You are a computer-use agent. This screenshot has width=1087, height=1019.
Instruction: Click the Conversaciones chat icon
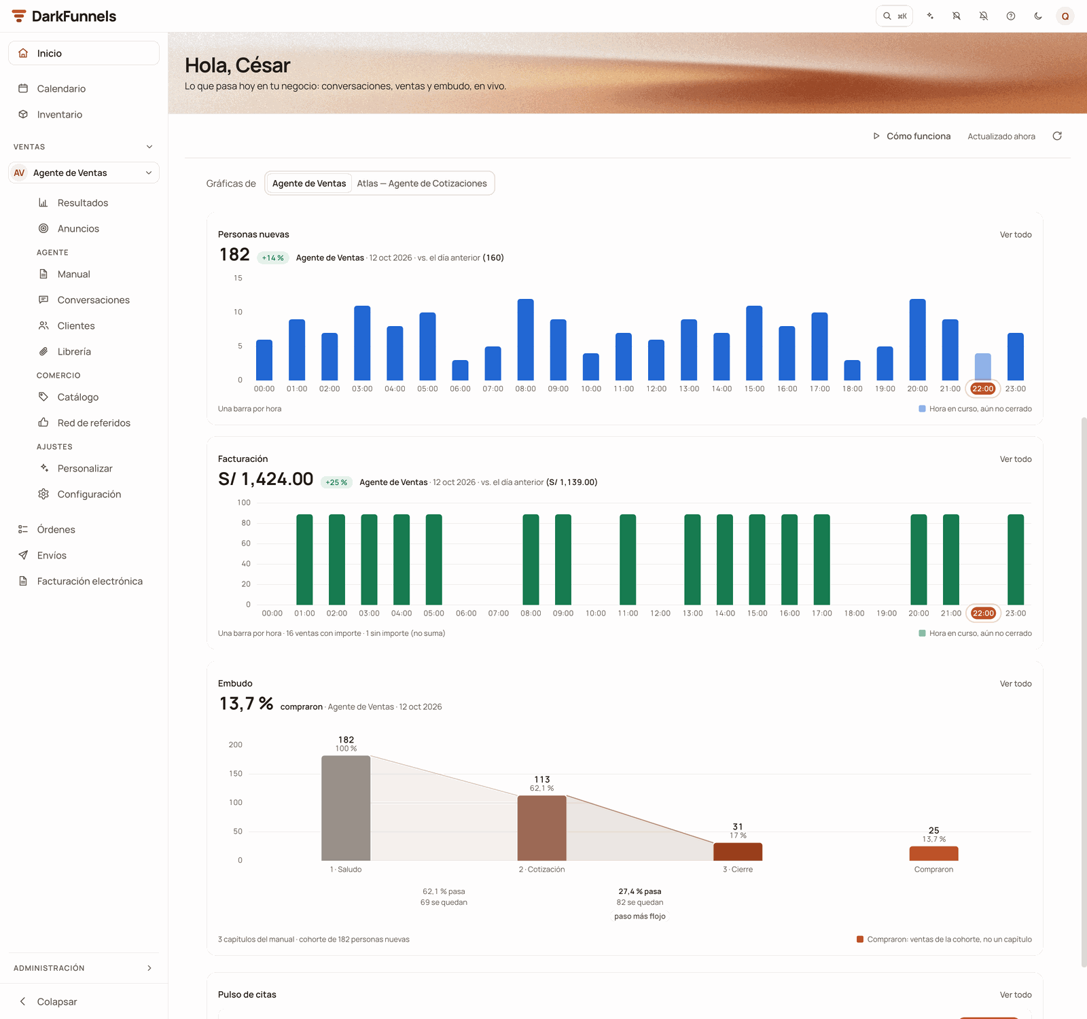pos(43,300)
